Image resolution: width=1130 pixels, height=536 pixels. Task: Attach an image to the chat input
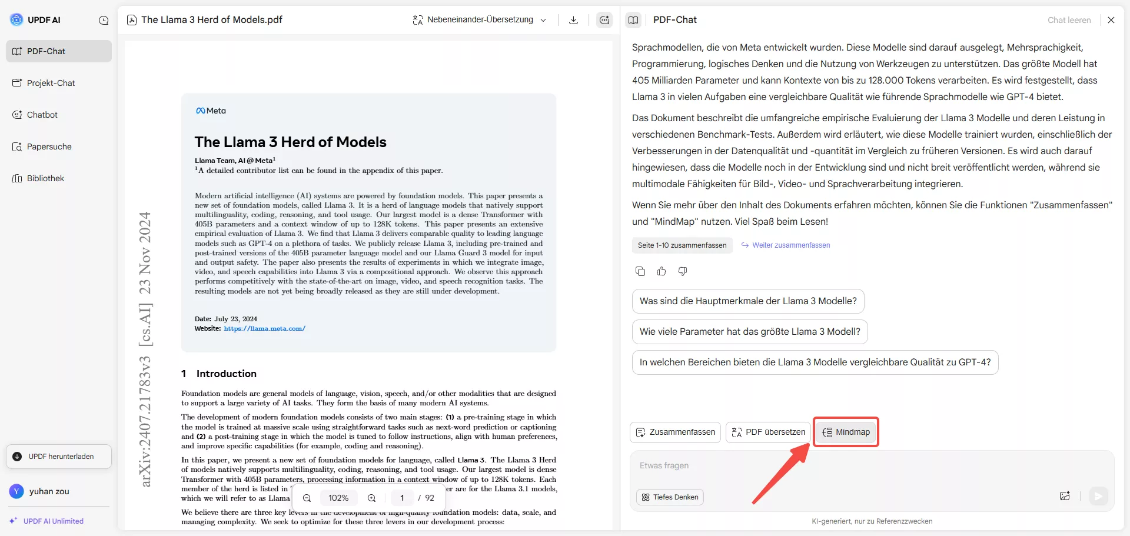pyautogui.click(x=1065, y=496)
